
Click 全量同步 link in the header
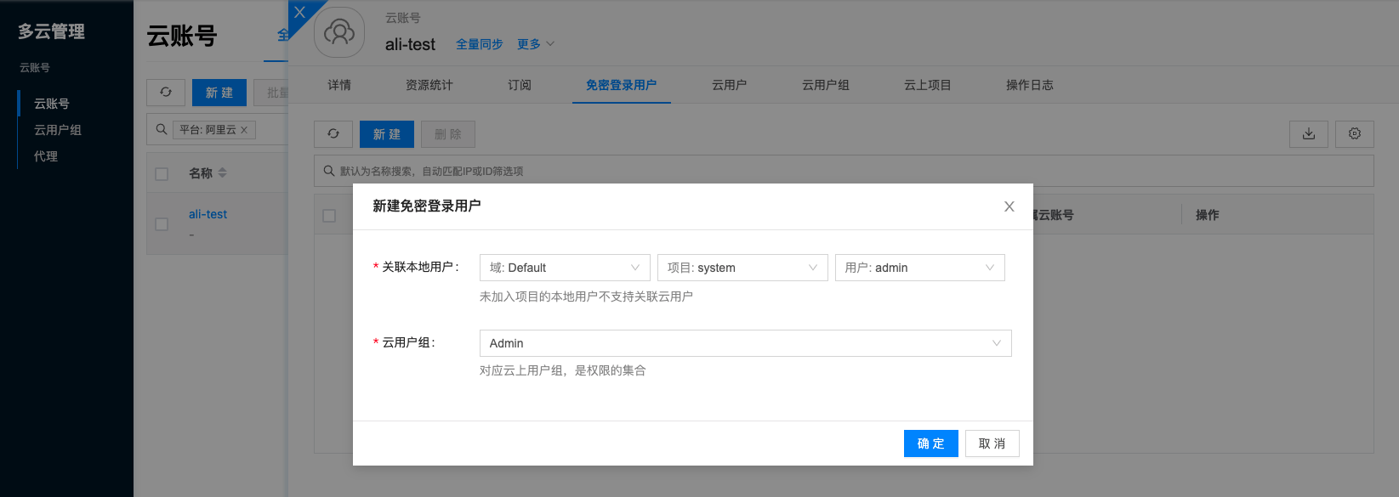tap(479, 44)
